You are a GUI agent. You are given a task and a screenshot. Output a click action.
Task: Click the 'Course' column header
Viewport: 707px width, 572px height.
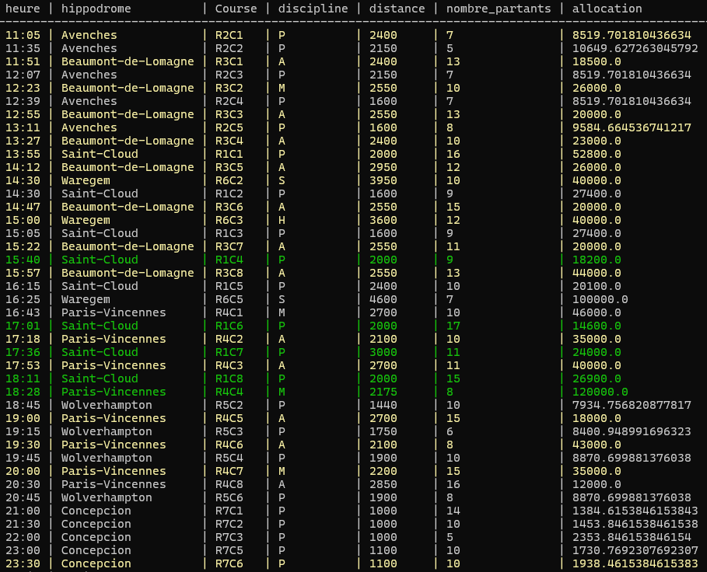click(x=236, y=9)
